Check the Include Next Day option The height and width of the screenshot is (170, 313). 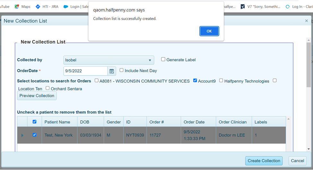tap(121, 70)
